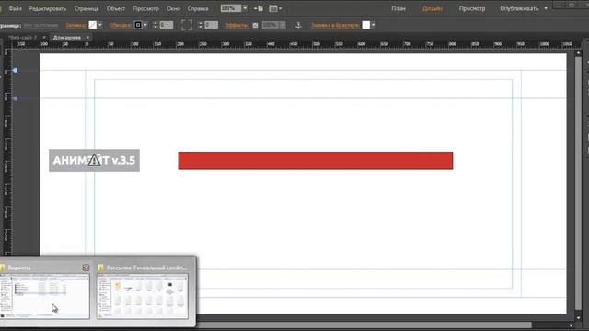Switch to План mode
The height and width of the screenshot is (331, 589).
[x=398, y=8]
